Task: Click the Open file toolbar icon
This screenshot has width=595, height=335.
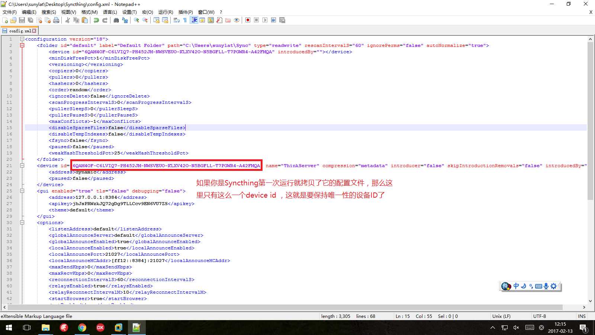Action: [14, 20]
